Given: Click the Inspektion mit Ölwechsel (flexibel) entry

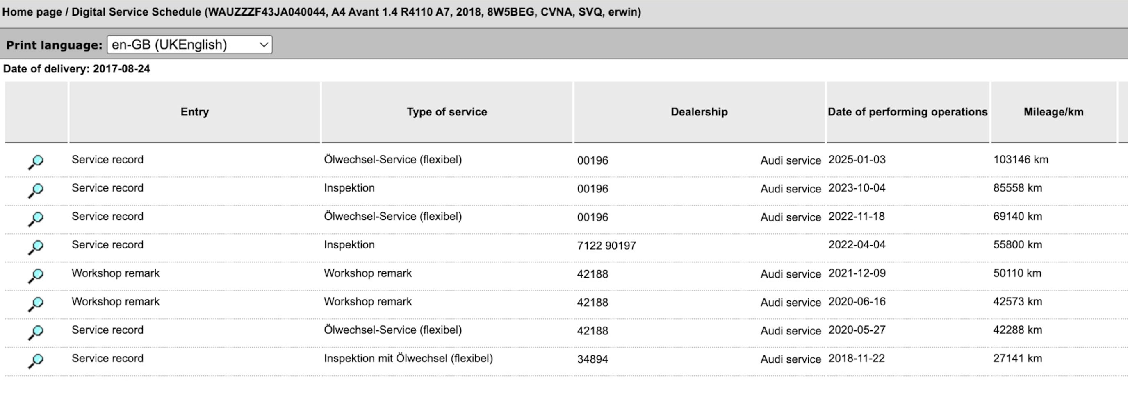Looking at the screenshot, I should (x=408, y=359).
